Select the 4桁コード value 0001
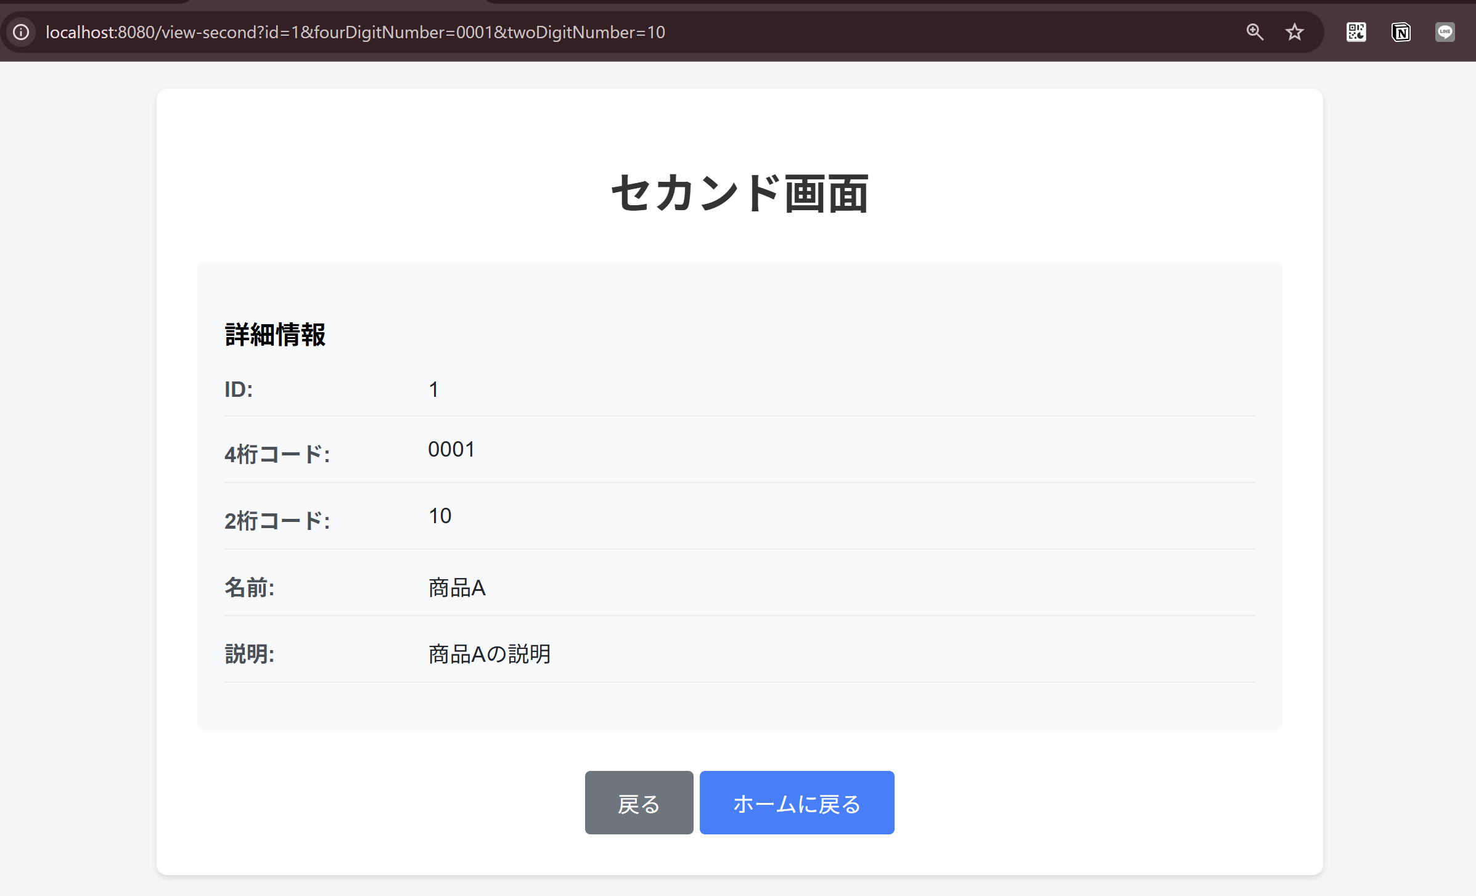The height and width of the screenshot is (896, 1476). point(451,449)
